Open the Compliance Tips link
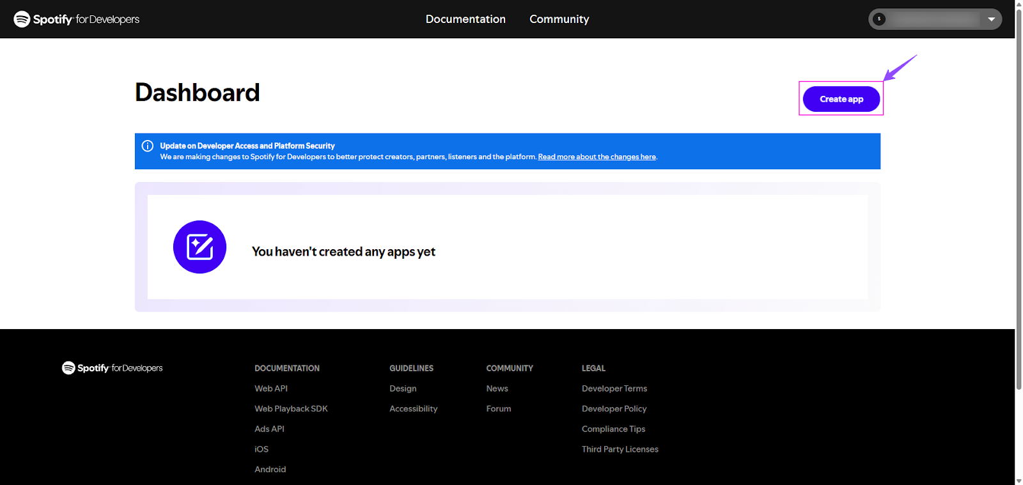The image size is (1023, 485). click(614, 429)
